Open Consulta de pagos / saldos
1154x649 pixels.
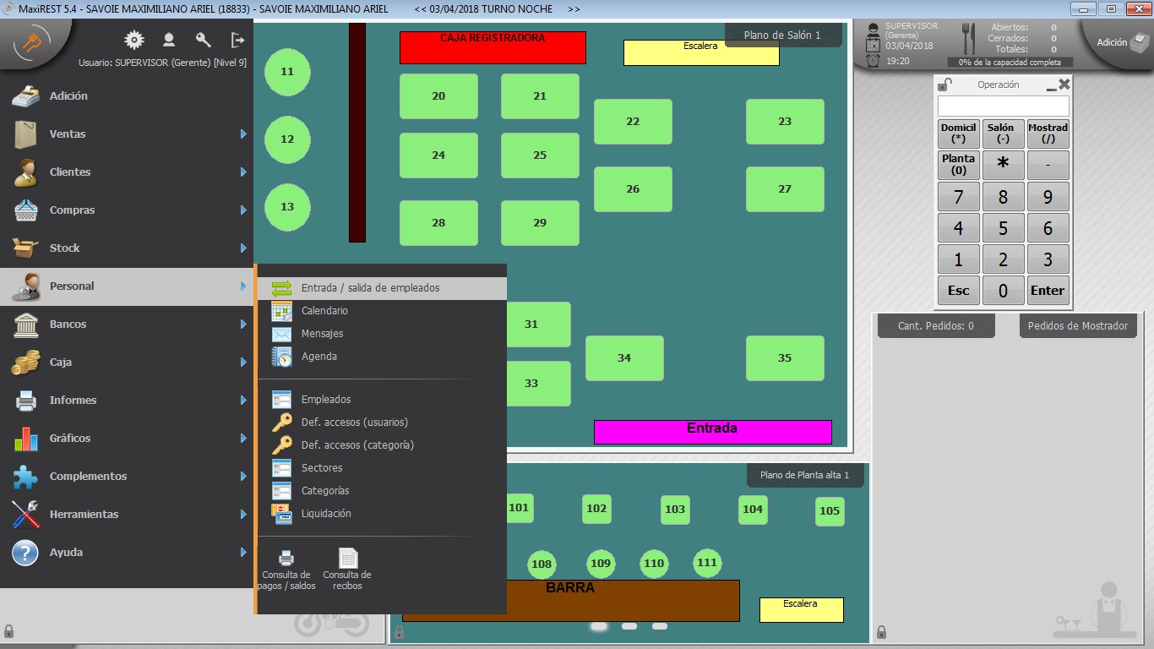(286, 569)
